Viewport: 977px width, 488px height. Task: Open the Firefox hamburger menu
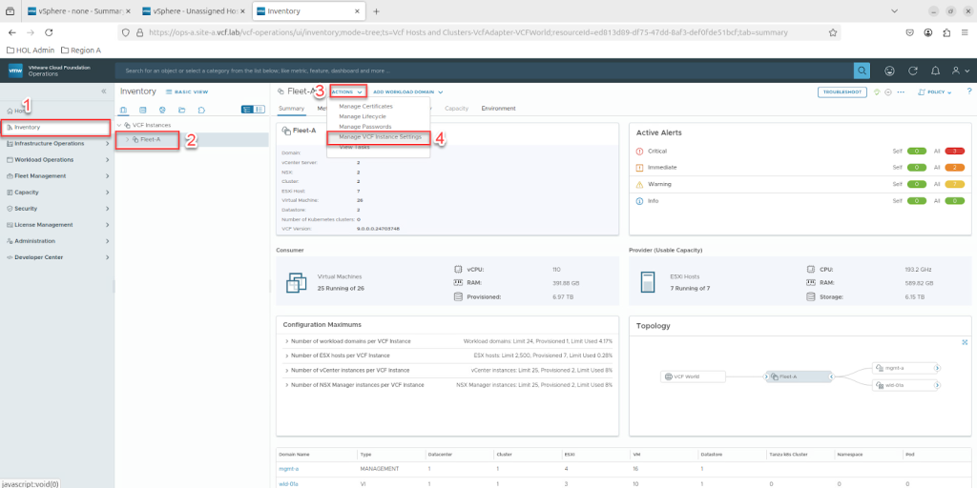coord(965,32)
